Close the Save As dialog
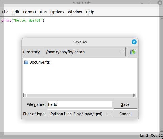 134,42
